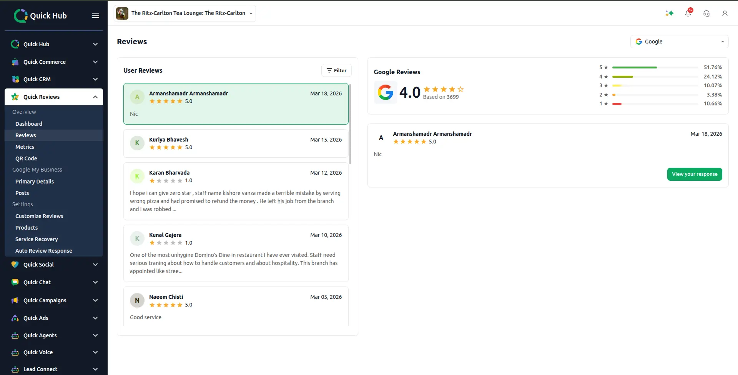738x375 pixels.
Task: Click the Quick CRM sidebar icon
Action: point(15,79)
